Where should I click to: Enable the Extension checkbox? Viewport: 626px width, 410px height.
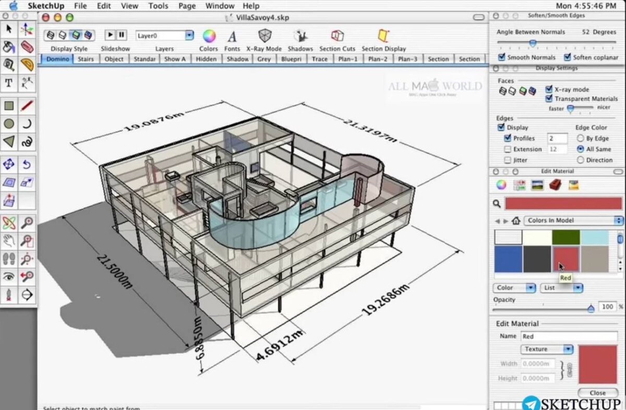point(508,150)
